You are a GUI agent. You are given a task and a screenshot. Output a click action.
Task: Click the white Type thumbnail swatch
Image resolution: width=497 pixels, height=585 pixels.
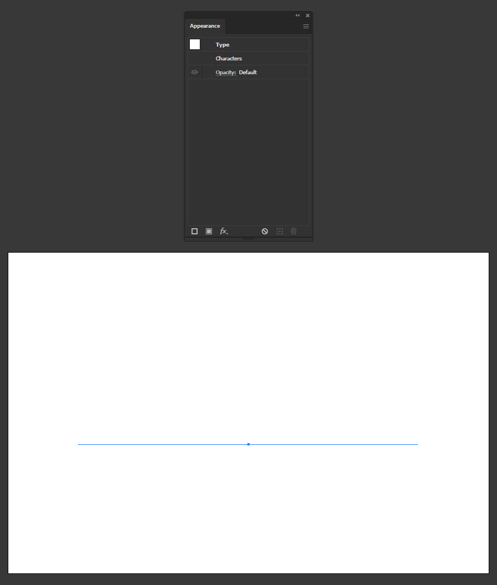195,44
